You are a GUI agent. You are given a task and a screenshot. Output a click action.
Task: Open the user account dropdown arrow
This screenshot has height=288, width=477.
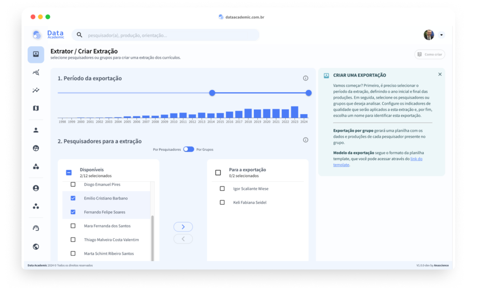(442, 35)
